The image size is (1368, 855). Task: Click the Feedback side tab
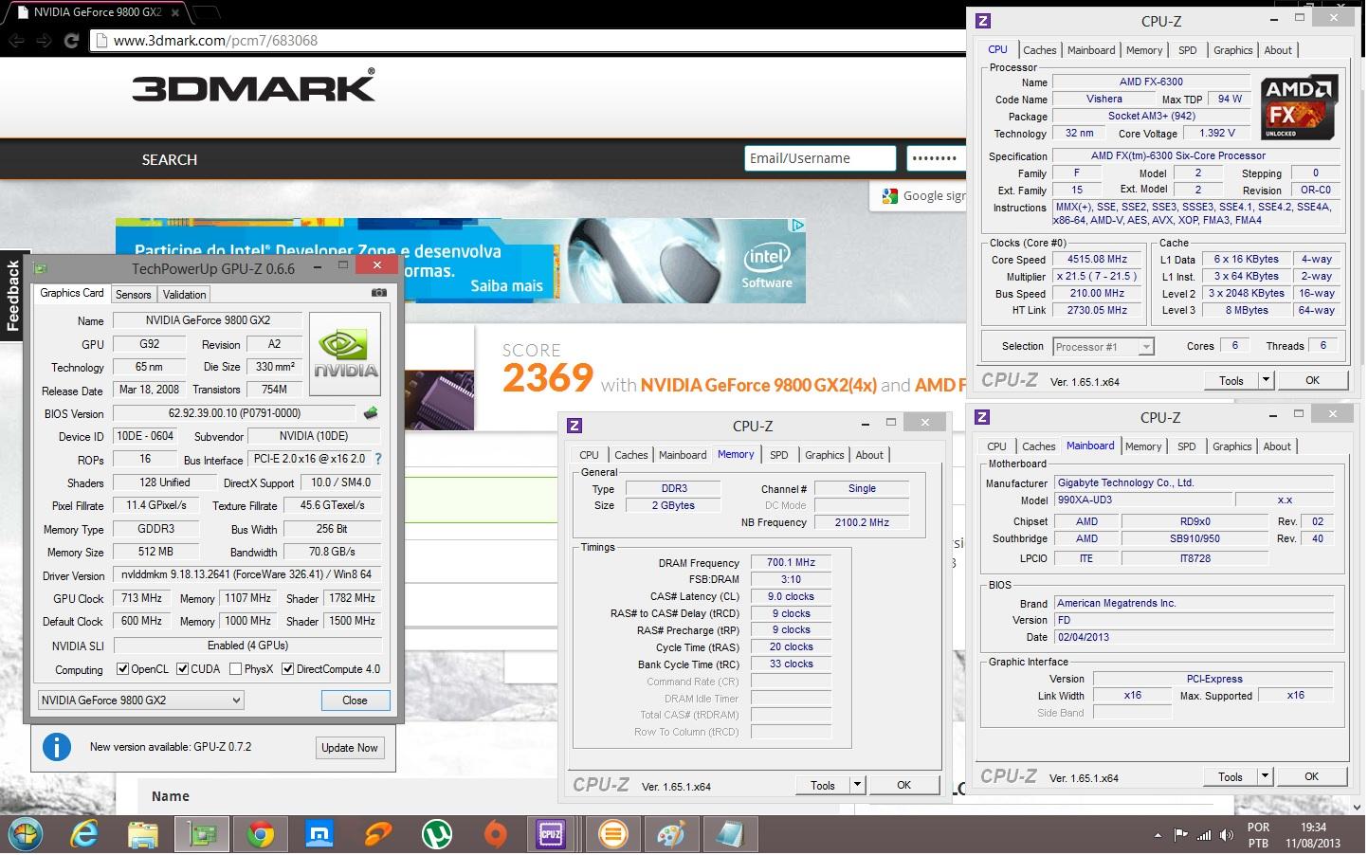12,296
